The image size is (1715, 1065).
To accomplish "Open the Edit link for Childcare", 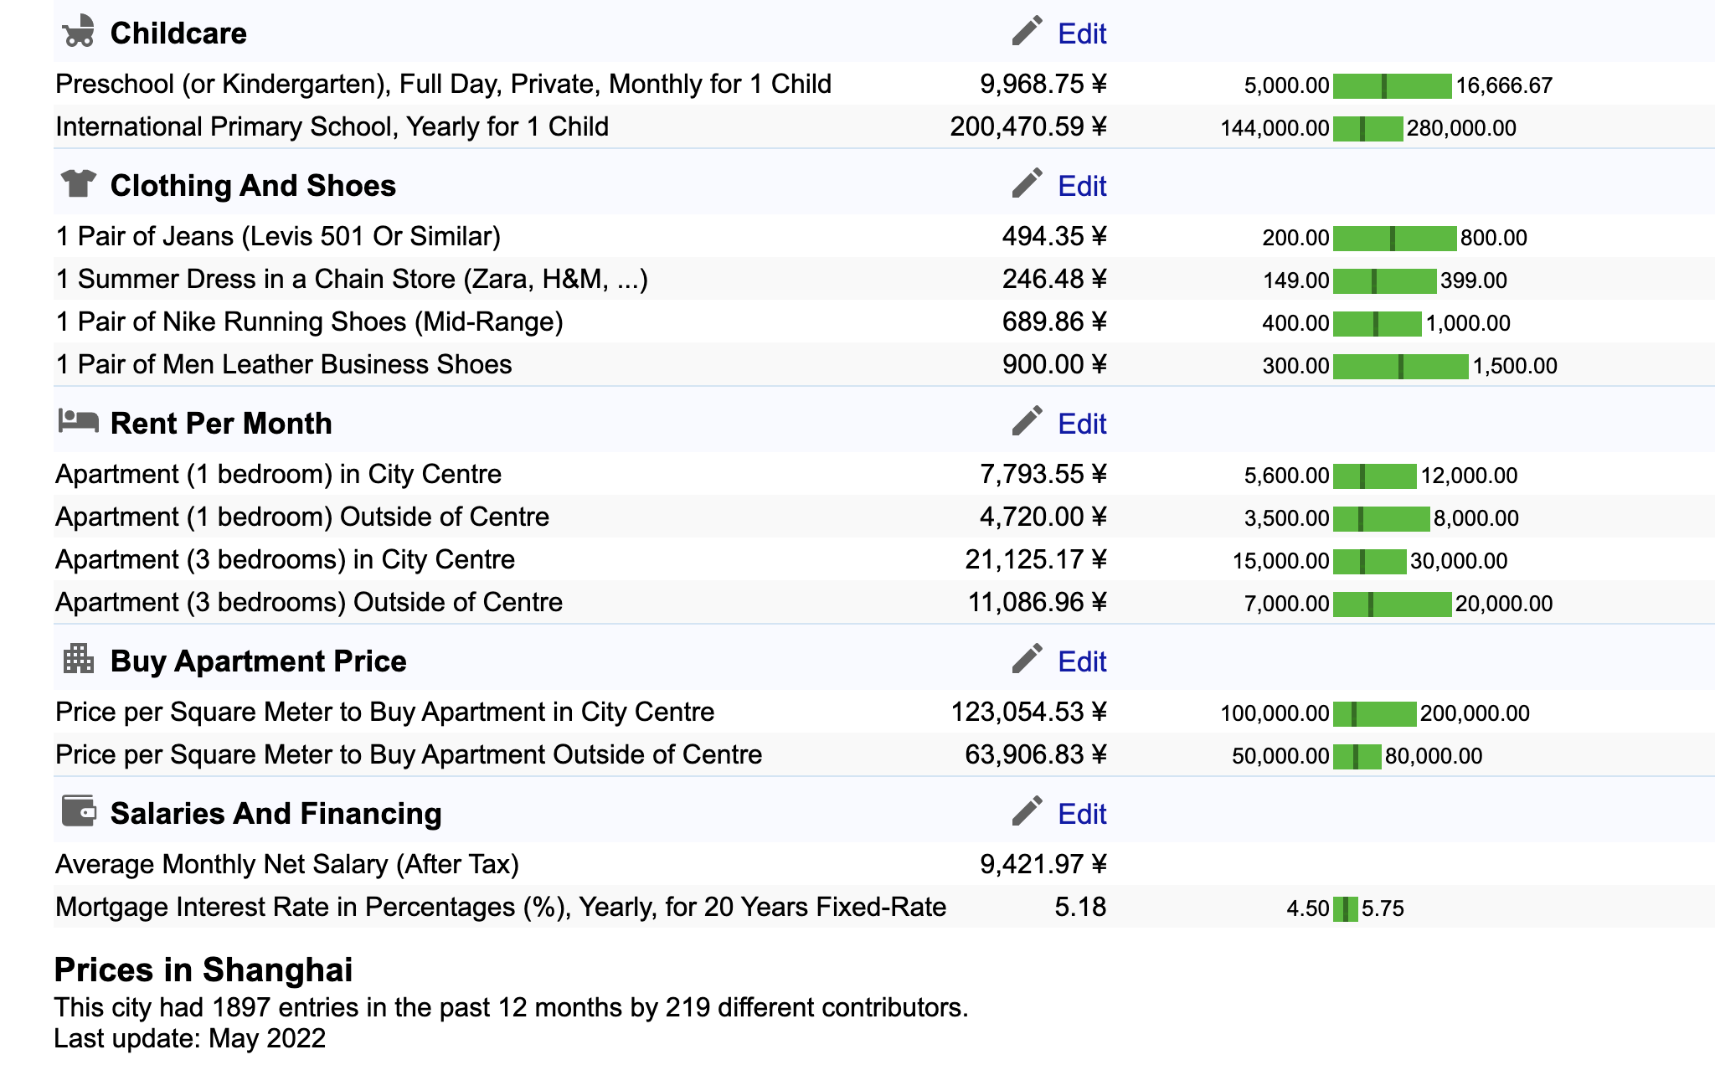I will 1082,33.
